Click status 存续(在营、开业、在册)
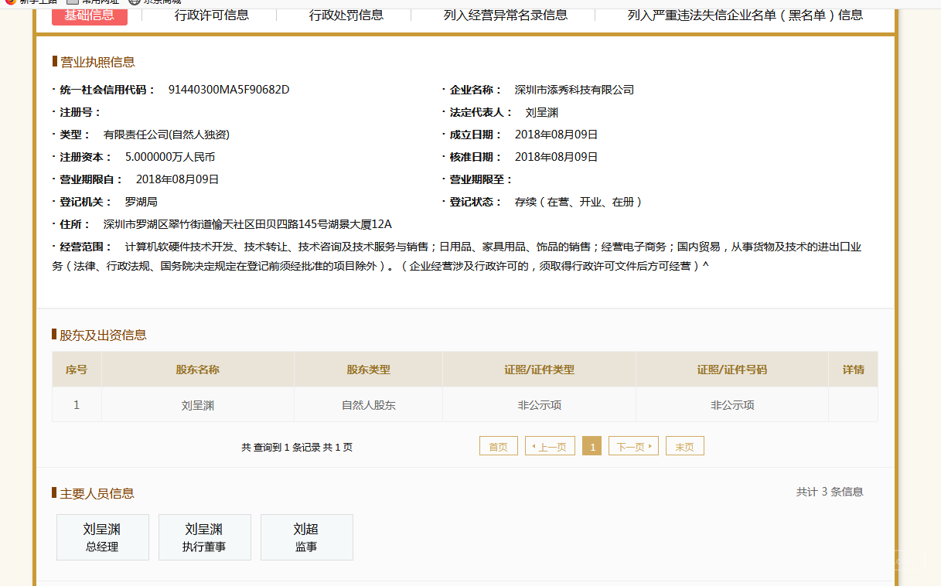This screenshot has width=941, height=586. (579, 202)
